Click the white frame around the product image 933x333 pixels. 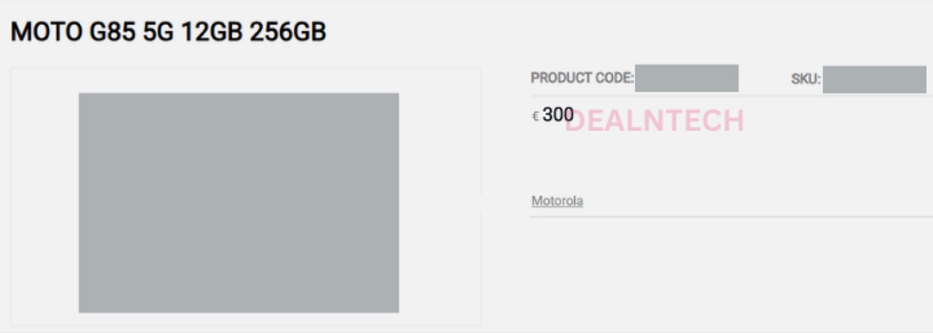[x=44, y=194]
